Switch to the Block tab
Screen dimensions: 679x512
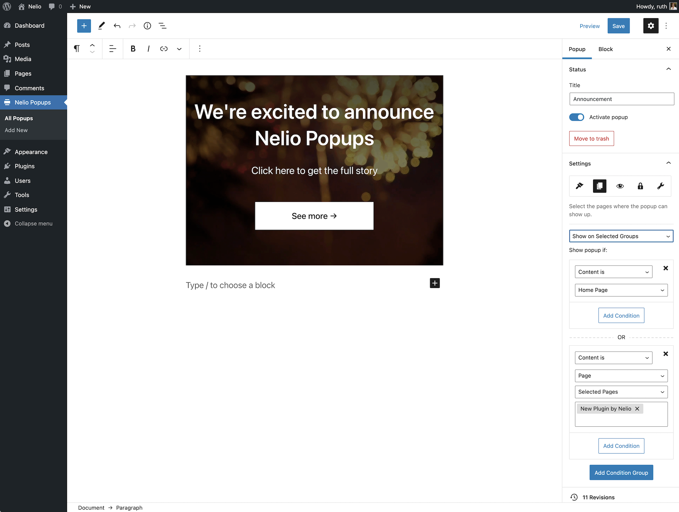tap(606, 49)
